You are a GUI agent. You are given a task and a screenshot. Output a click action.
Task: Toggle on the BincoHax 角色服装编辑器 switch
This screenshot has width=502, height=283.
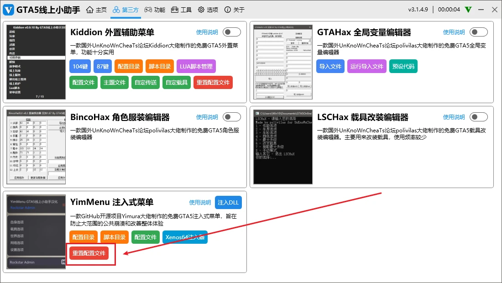pos(231,117)
